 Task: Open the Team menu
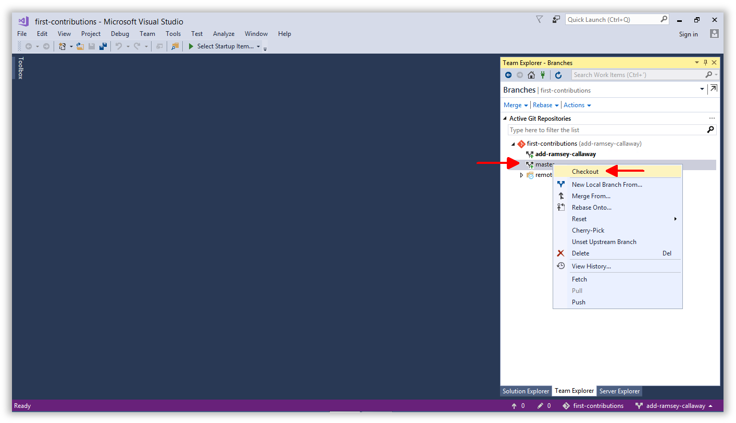coord(147,33)
